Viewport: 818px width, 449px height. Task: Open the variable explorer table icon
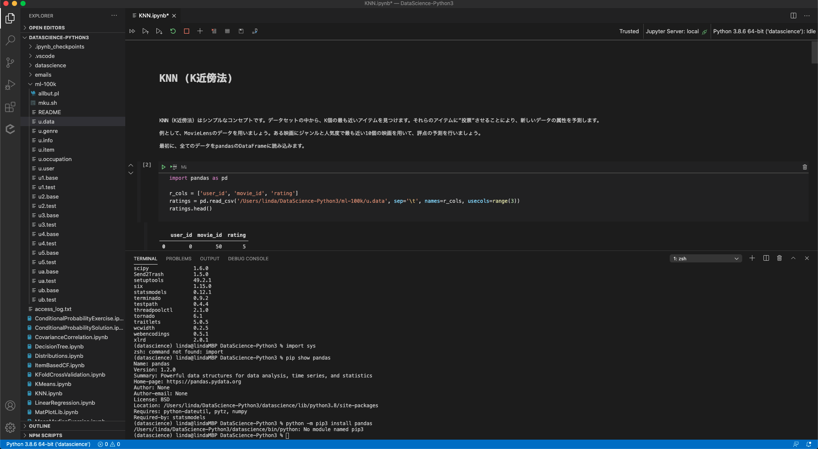(228, 31)
